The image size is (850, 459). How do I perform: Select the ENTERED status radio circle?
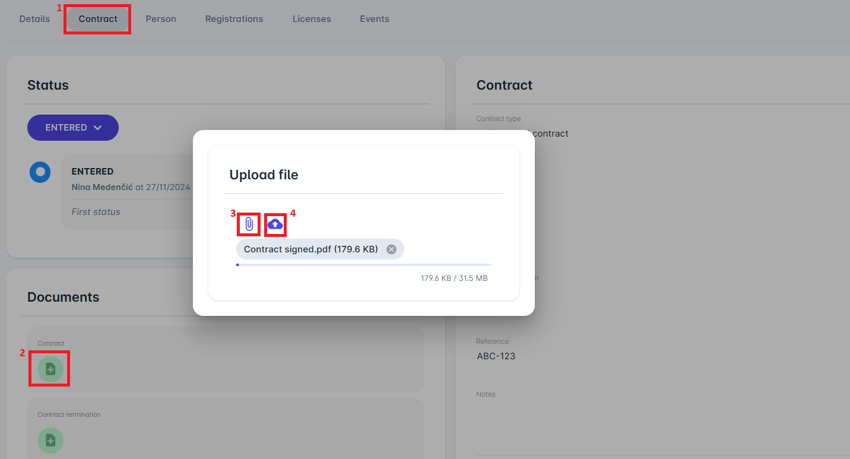click(x=40, y=172)
